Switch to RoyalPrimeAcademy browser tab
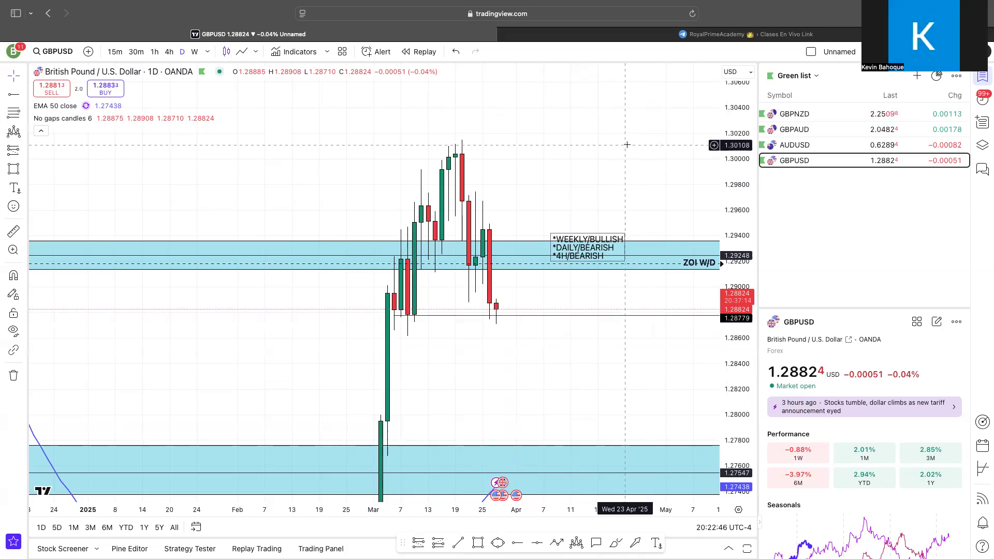Viewport: 994px width, 559px height. pyautogui.click(x=745, y=34)
